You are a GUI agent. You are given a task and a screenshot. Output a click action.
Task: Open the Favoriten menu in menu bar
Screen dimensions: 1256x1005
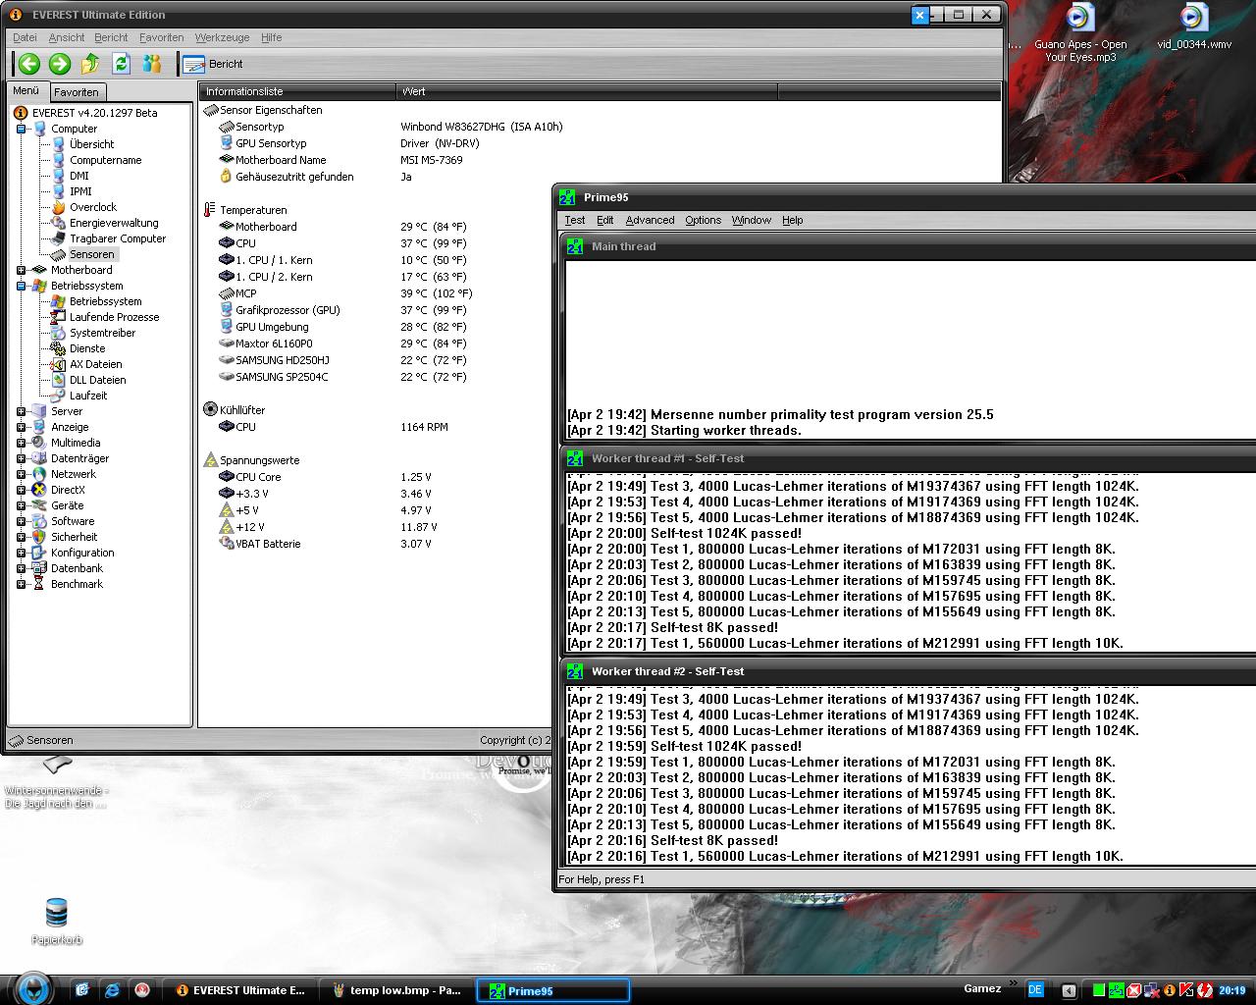[x=161, y=37]
